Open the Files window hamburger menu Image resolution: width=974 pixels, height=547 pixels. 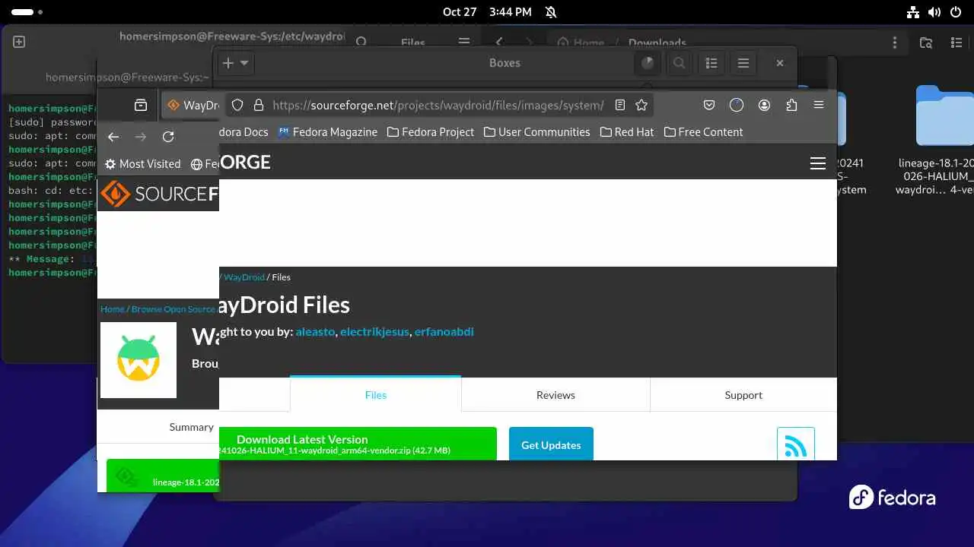coord(463,43)
